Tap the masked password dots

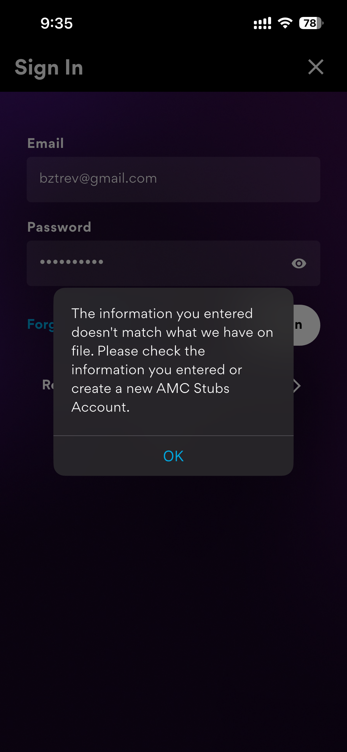tap(71, 262)
